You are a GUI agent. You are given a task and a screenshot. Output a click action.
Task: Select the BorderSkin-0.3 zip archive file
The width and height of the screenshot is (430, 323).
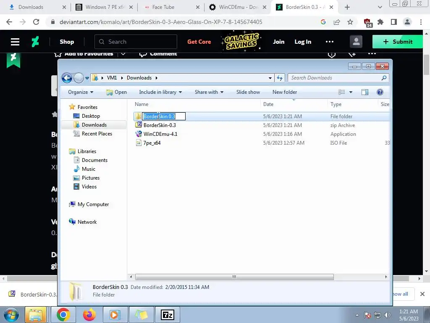[160, 125]
